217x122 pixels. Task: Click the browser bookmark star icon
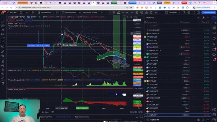131,7
